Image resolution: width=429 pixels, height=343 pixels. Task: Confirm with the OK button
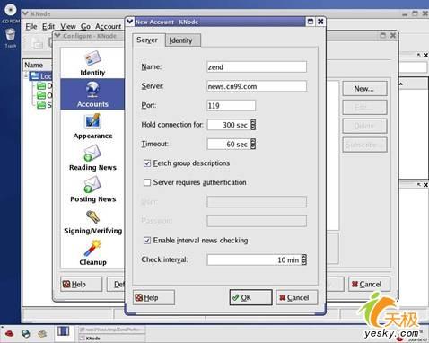[x=250, y=297]
